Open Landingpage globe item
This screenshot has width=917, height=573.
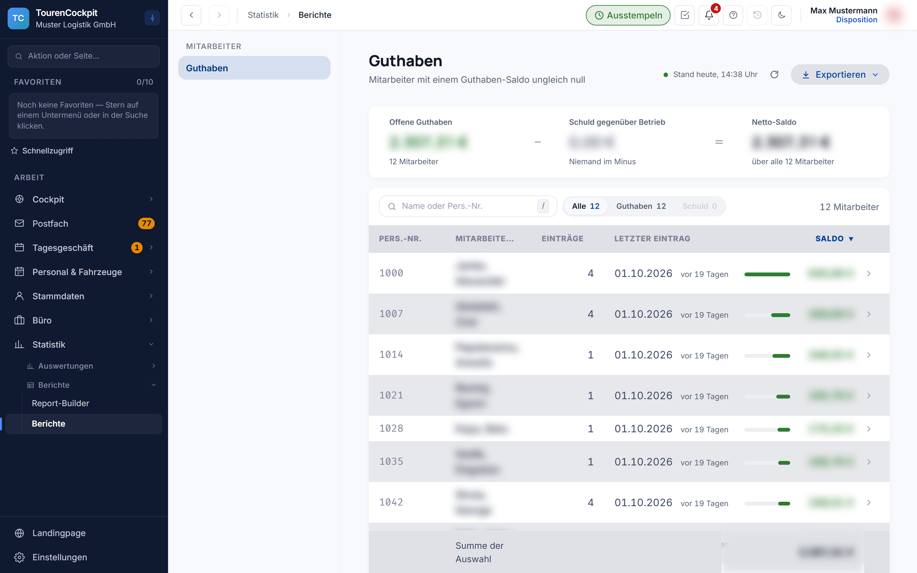pyautogui.click(x=84, y=533)
